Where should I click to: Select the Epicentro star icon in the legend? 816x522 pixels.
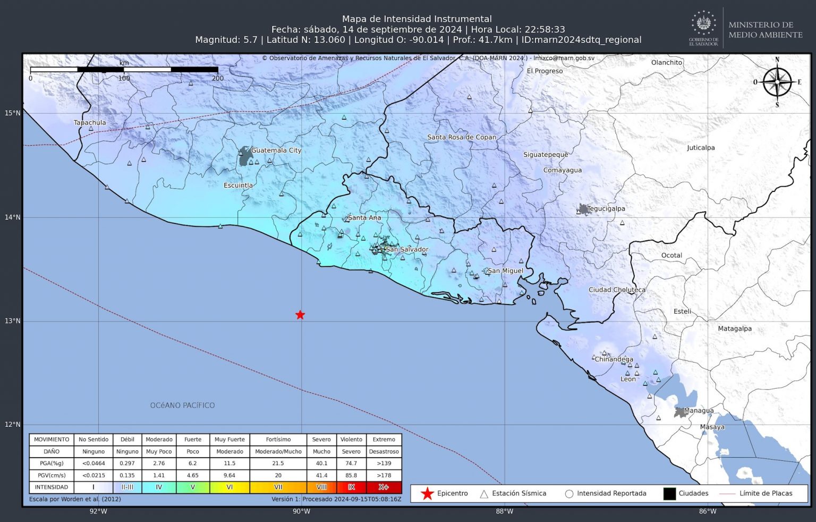pyautogui.click(x=427, y=494)
